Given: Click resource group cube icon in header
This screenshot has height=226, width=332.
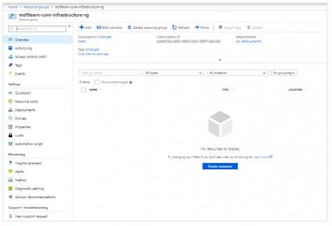Looking at the screenshot, I should (12, 16).
